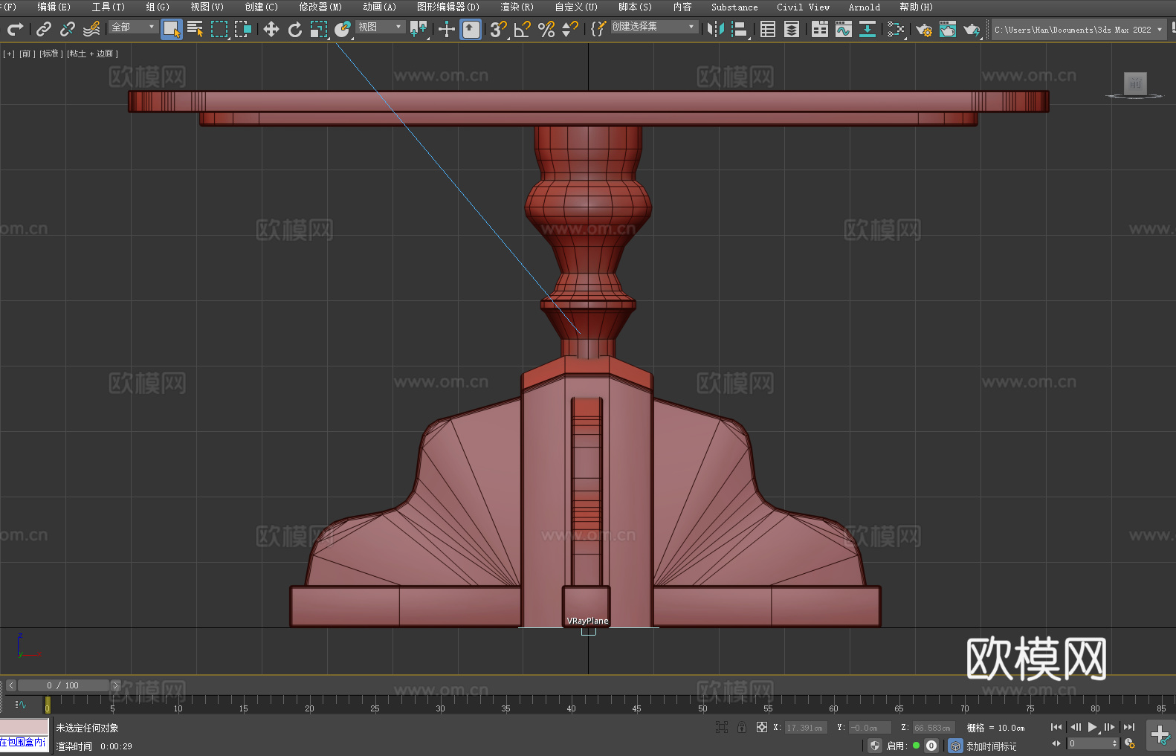1176x756 pixels.
Task: Open Edit Named Selection Sets icon
Action: [x=598, y=29]
